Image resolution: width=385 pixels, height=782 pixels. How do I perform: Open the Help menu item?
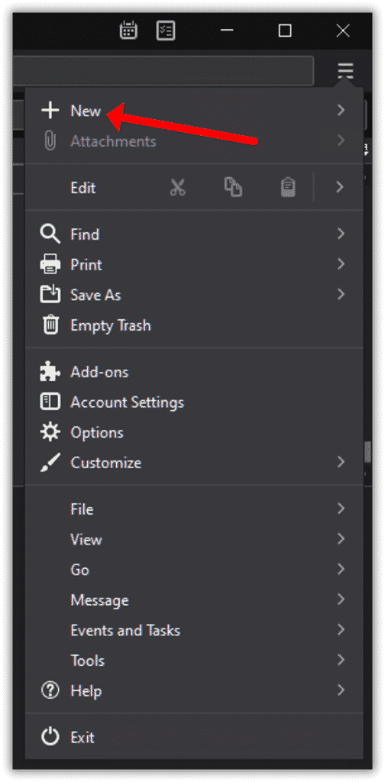tap(194, 690)
